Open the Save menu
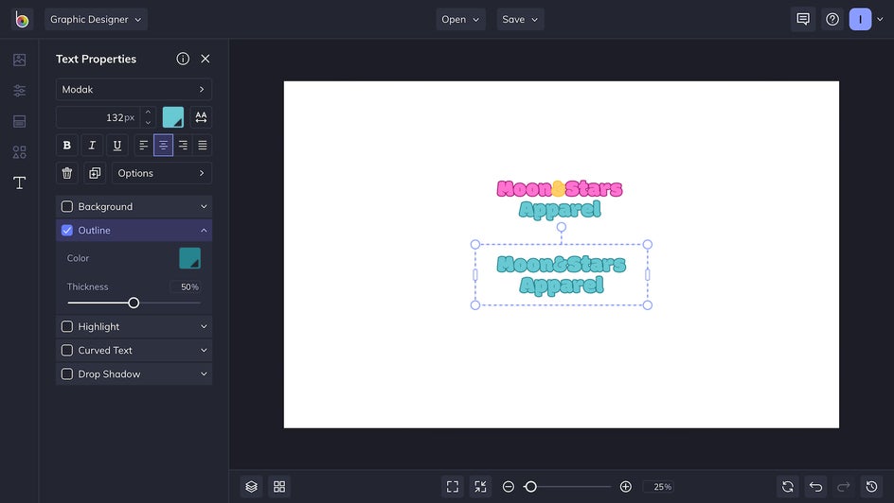The width and height of the screenshot is (894, 503). click(x=520, y=19)
